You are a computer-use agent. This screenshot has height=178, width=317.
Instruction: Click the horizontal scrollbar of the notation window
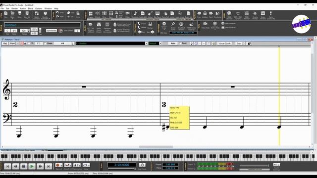[156, 147]
